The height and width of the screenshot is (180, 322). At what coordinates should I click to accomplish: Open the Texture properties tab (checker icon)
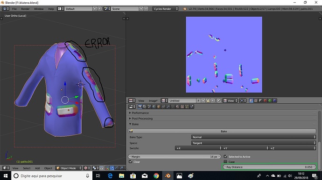click(182, 107)
